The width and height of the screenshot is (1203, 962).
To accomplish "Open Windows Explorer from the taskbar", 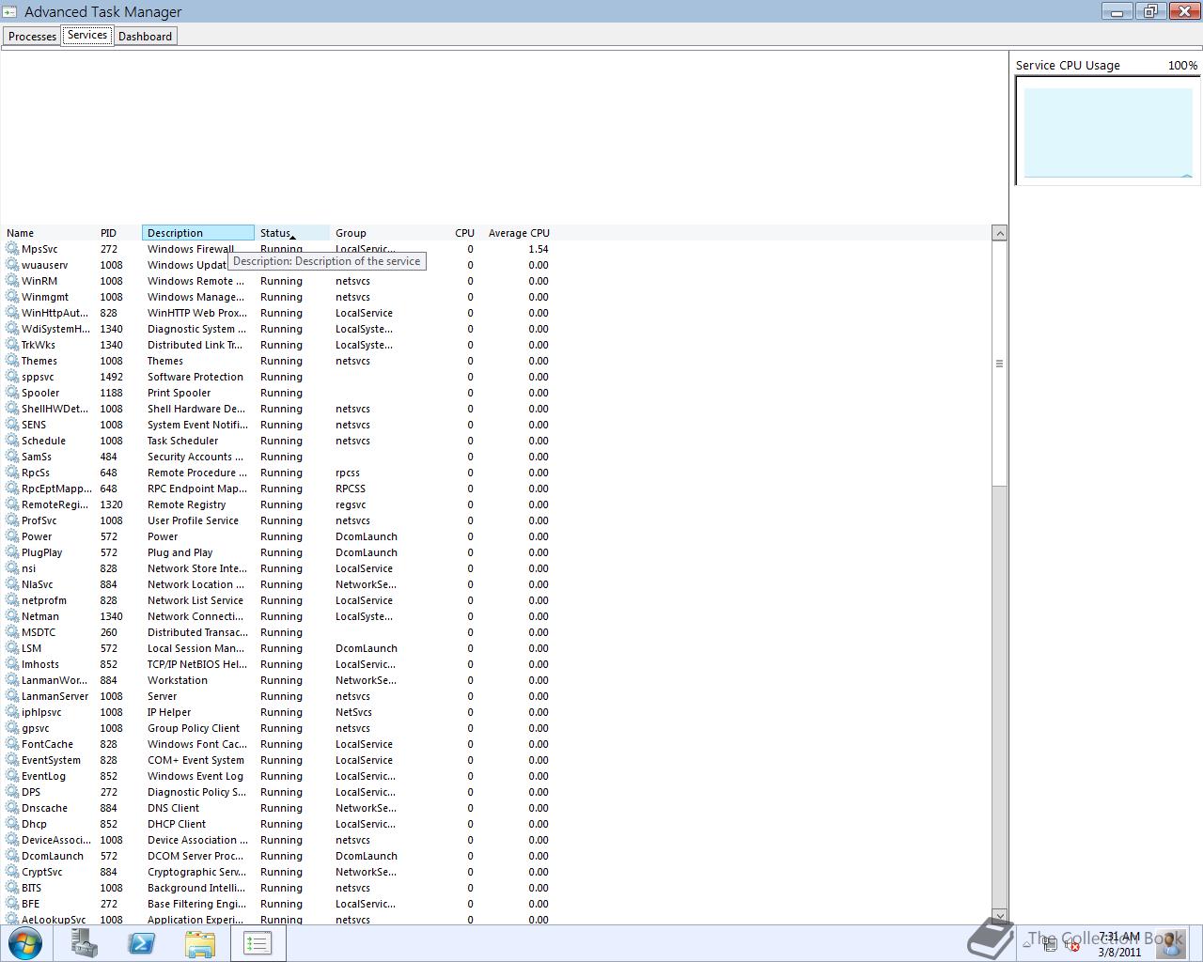I will [200, 943].
